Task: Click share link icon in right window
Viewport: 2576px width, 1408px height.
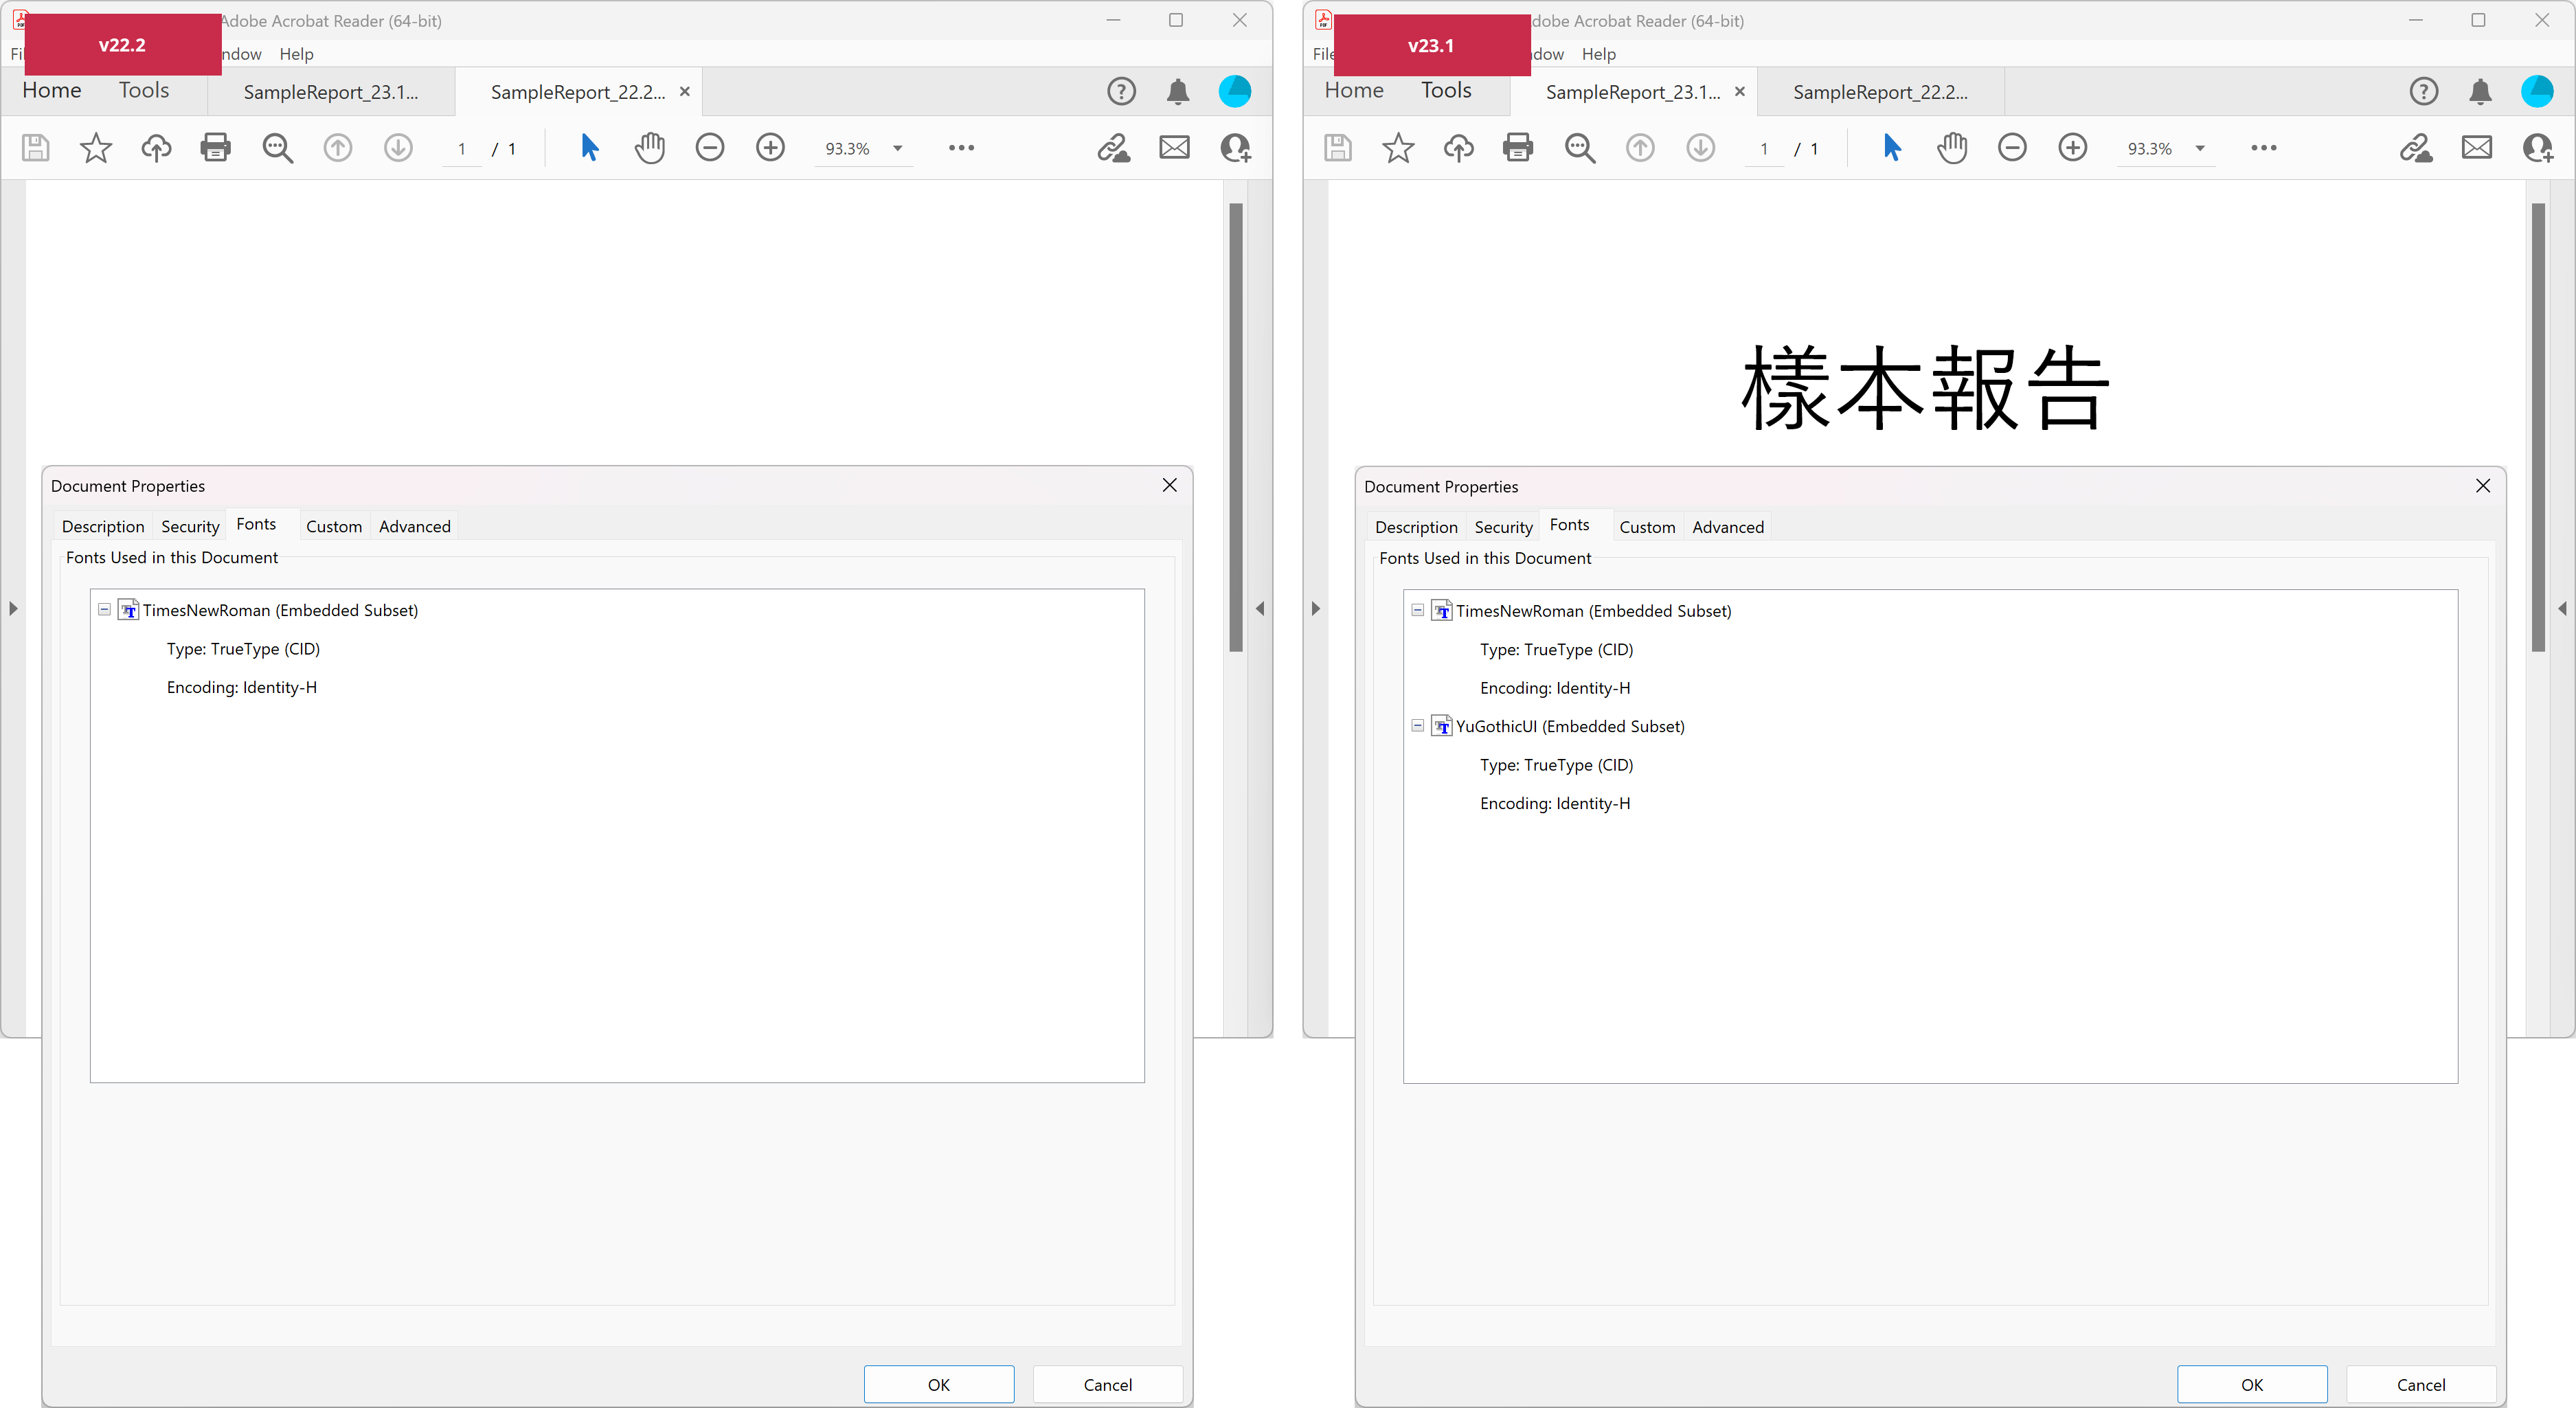Action: 2416,148
